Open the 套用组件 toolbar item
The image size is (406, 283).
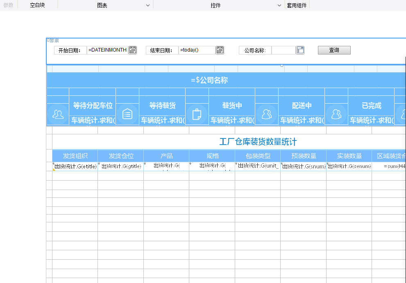(297, 5)
